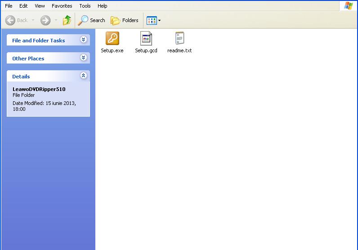
Task: Select the readme.txt notepad icon
Action: 180,38
